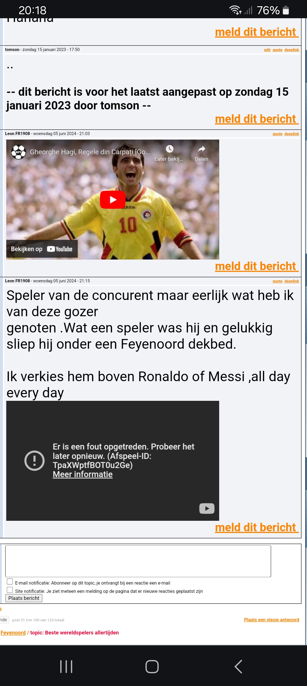Tap the Later bekijken clock icon
Screen dimensions: 307x686
(169, 149)
